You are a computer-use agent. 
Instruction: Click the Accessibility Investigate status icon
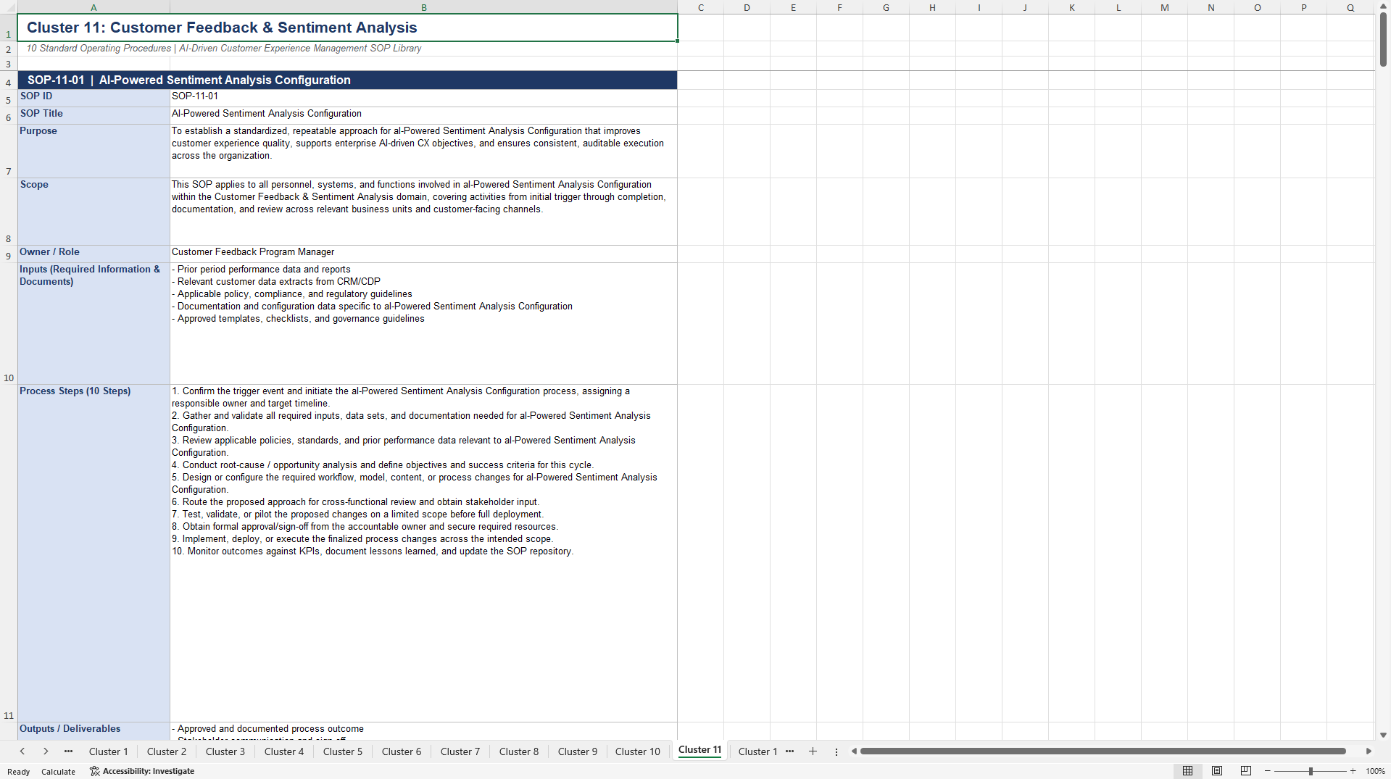coord(94,771)
